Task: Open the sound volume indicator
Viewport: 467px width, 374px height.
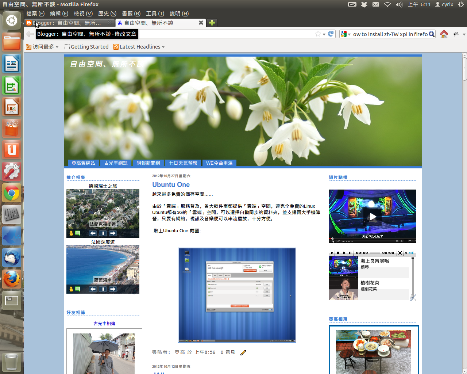Action: point(399,4)
